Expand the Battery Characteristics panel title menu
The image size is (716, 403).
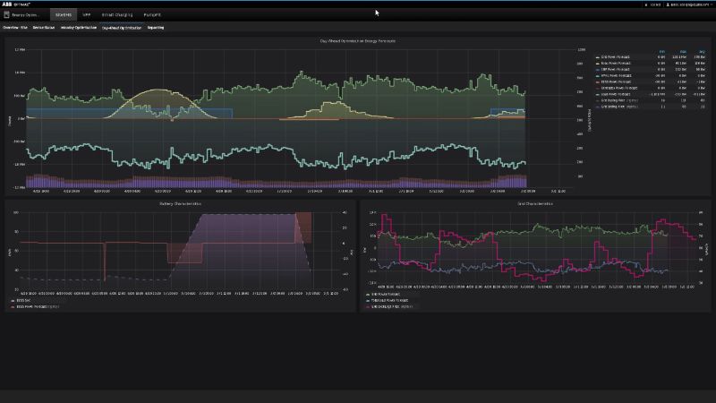tap(179, 204)
